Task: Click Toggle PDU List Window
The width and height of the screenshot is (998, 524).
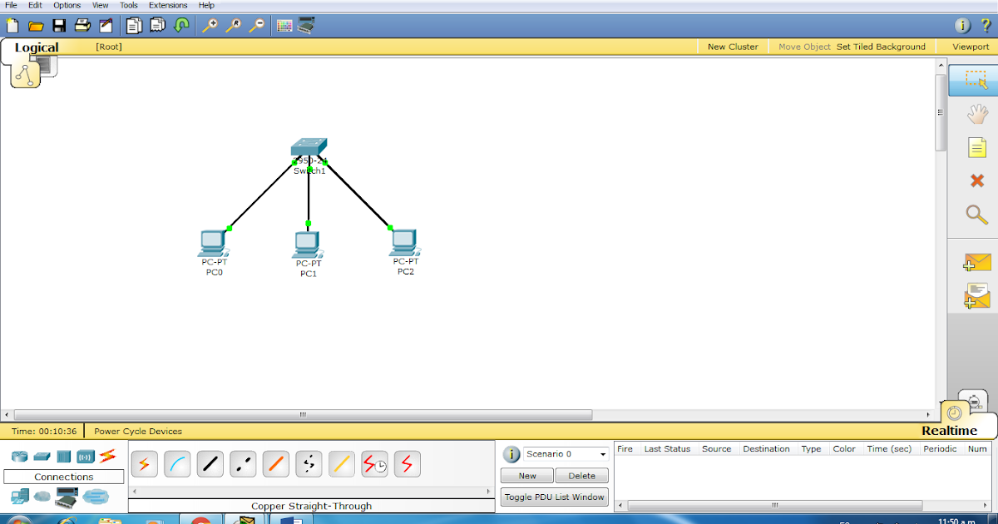Action: [554, 497]
